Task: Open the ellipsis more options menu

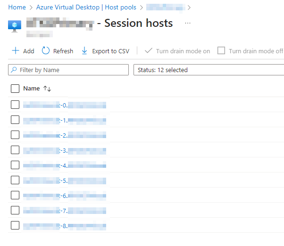Action: 188,23
